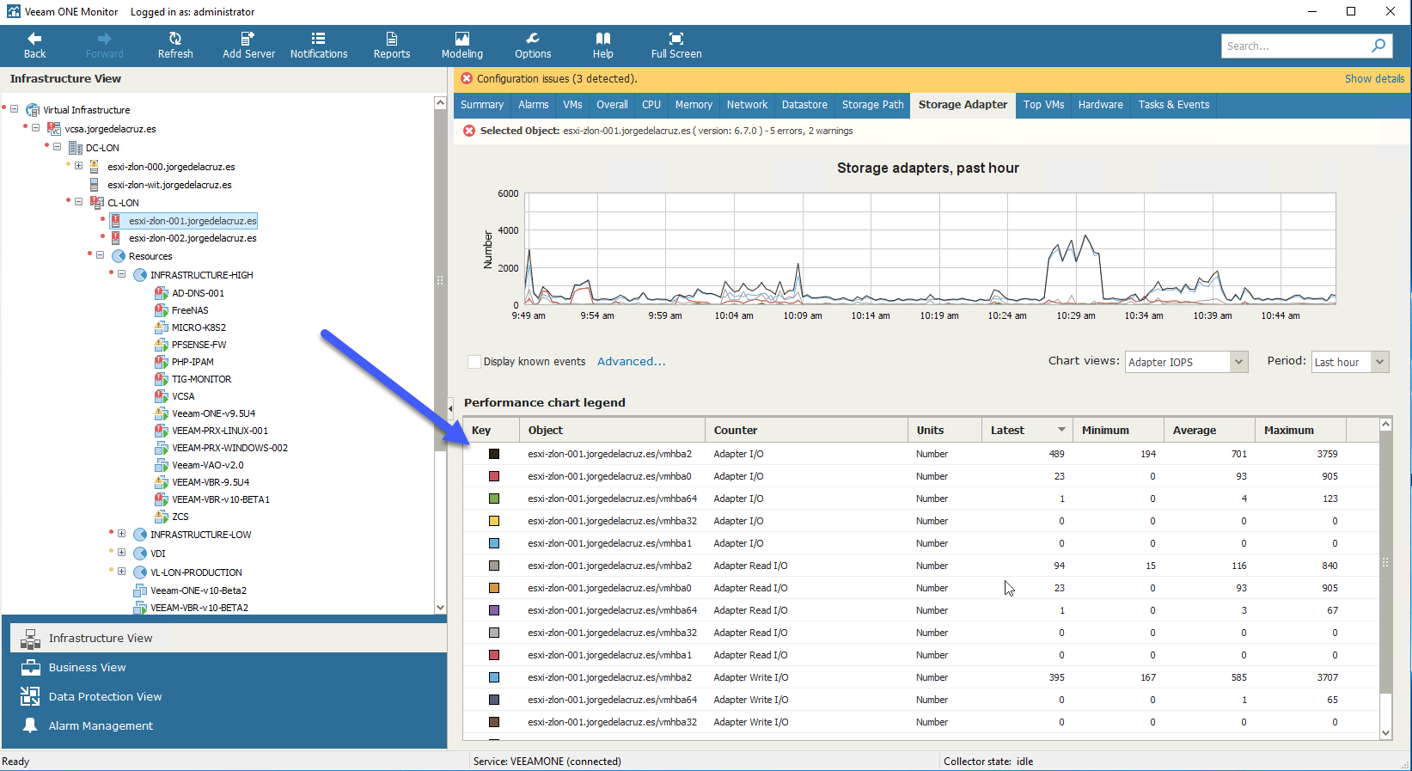The image size is (1412, 771).
Task: Open the Top VMs tab
Action: click(x=1043, y=105)
